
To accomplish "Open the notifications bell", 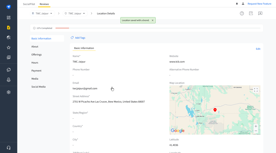I will 237,4.
